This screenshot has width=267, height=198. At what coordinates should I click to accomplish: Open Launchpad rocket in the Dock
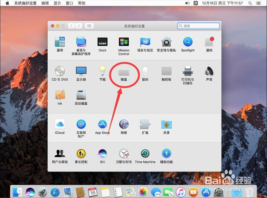[42, 192]
